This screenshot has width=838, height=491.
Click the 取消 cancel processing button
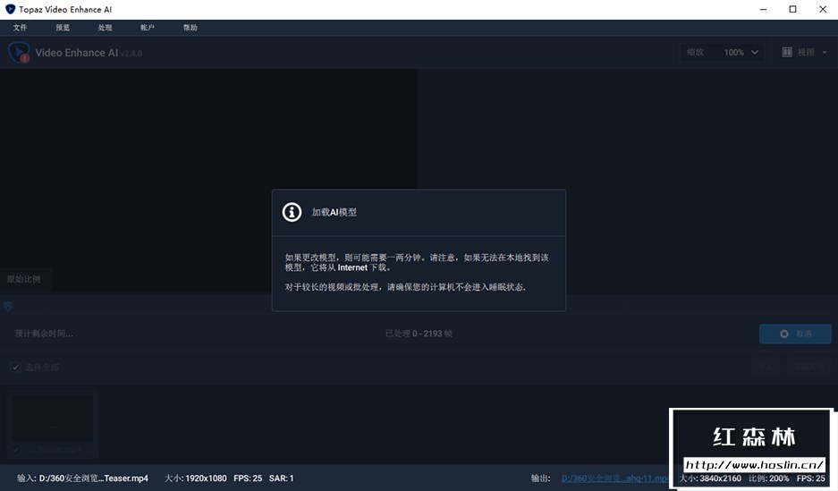click(795, 334)
